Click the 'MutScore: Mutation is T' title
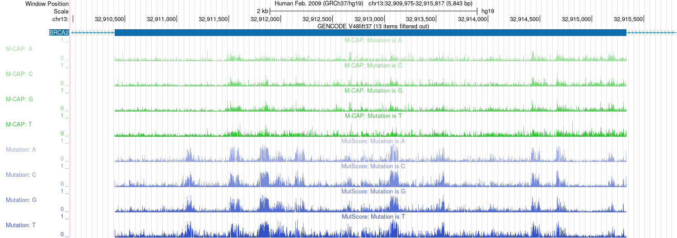Viewport: 677px width, 238px height. [x=373, y=216]
